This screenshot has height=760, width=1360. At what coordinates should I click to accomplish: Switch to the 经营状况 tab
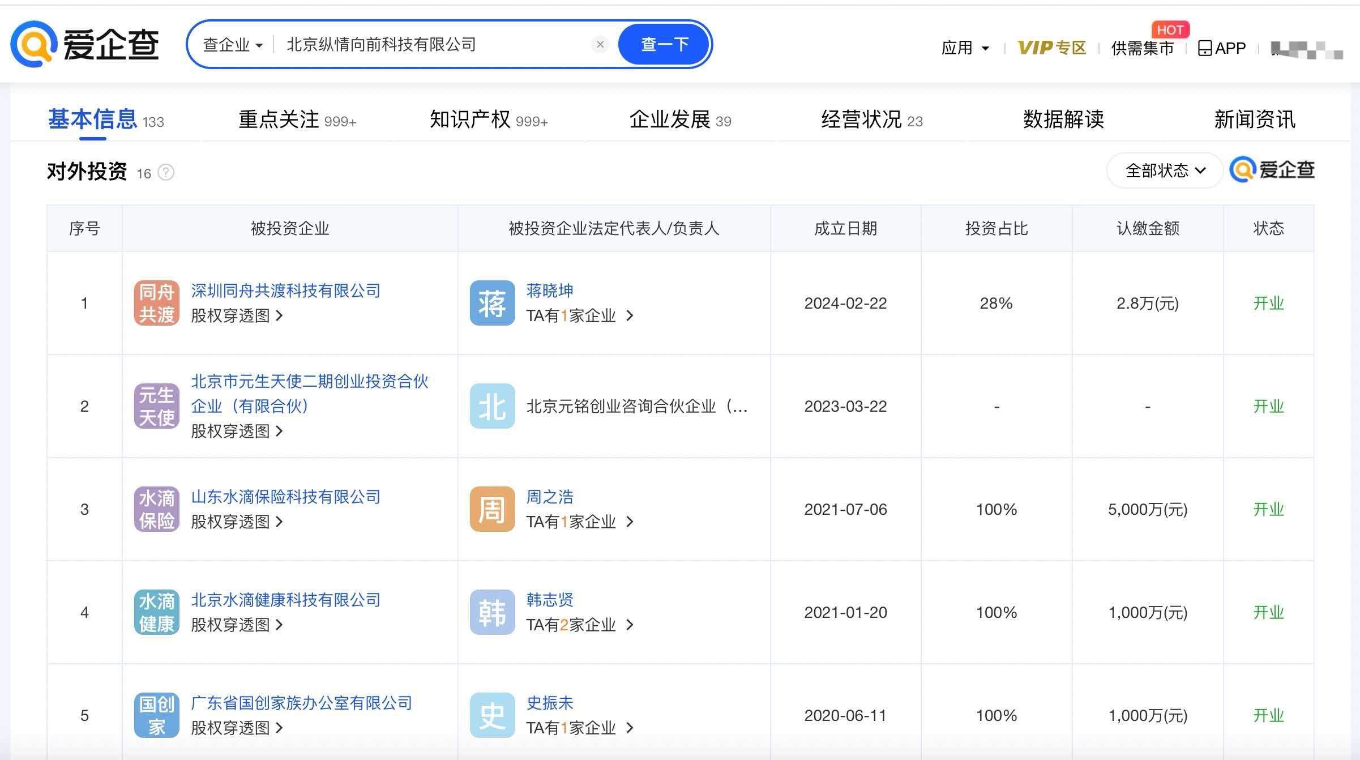pos(872,119)
